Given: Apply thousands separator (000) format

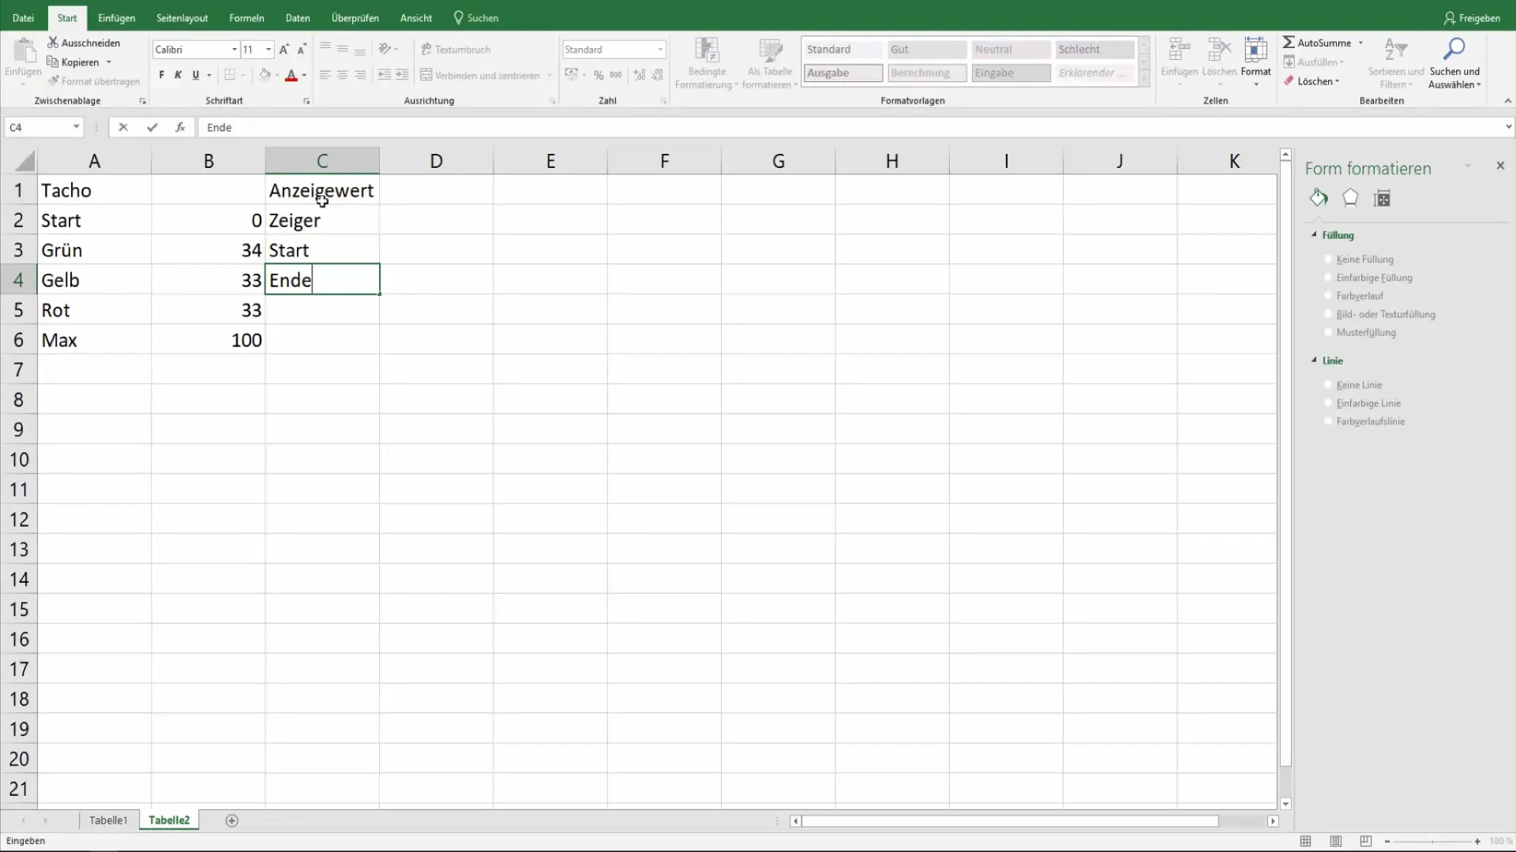Looking at the screenshot, I should click(616, 75).
